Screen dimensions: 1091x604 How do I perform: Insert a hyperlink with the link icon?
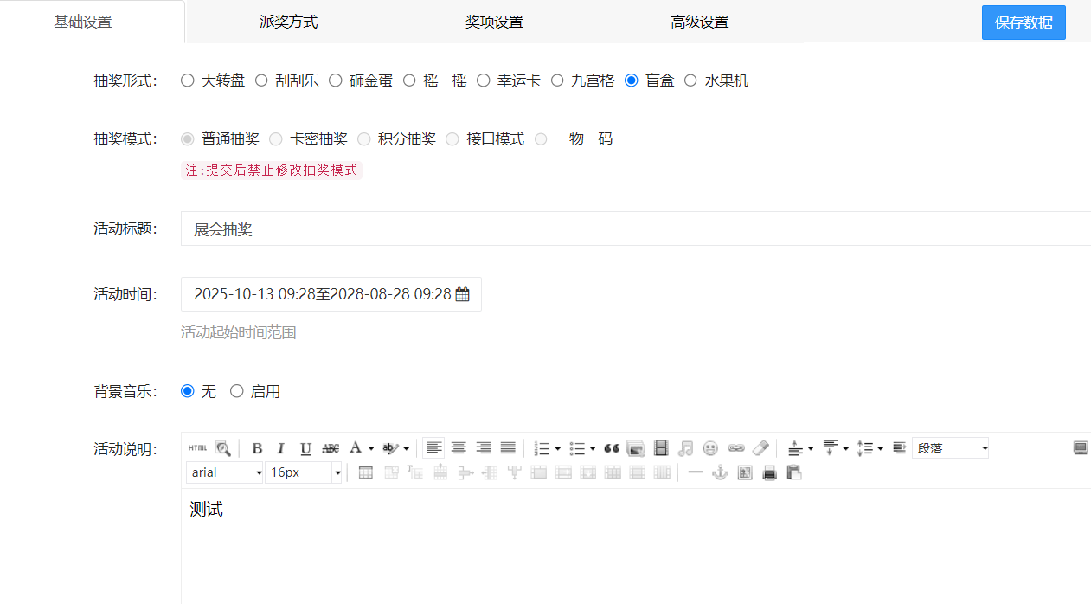[x=735, y=448]
